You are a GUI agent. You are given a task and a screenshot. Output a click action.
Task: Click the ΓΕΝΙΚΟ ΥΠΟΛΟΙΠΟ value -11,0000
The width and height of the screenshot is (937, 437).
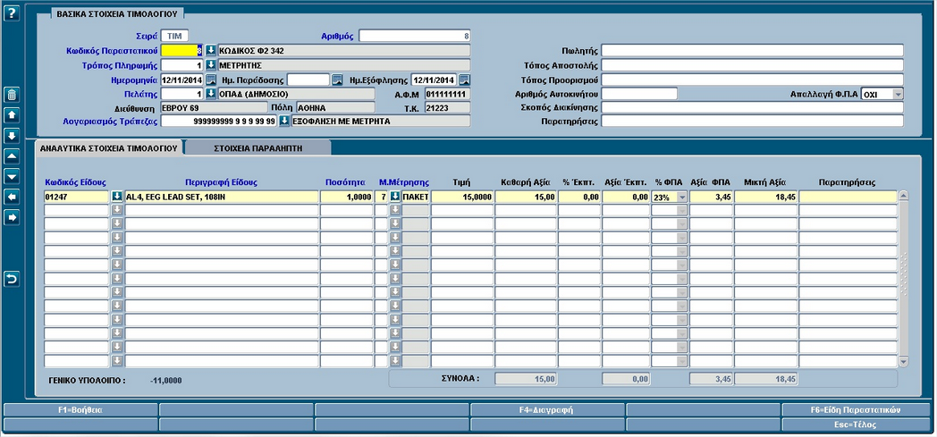(165, 380)
